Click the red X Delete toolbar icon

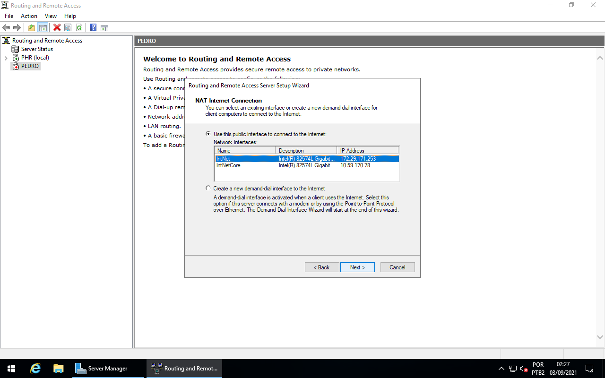click(57, 28)
